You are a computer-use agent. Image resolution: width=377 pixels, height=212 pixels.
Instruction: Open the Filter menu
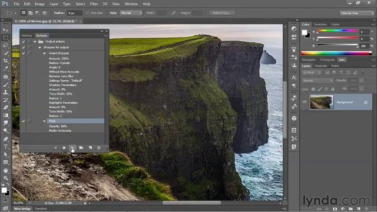click(94, 4)
